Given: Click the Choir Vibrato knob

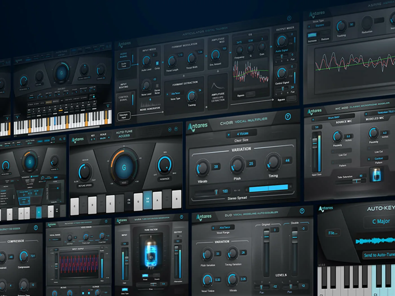Looking at the screenshot, I should (x=202, y=168).
